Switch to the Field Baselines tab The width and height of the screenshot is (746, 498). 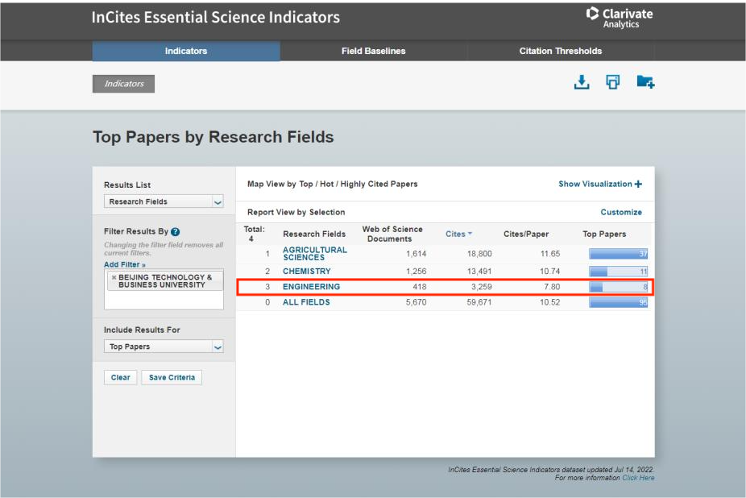(x=374, y=51)
